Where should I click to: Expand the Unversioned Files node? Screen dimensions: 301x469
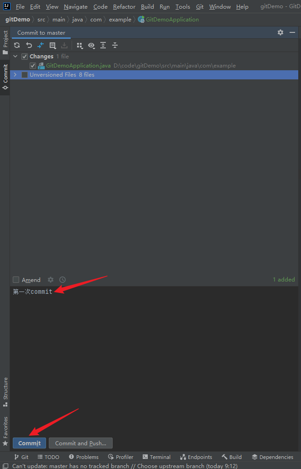15,74
